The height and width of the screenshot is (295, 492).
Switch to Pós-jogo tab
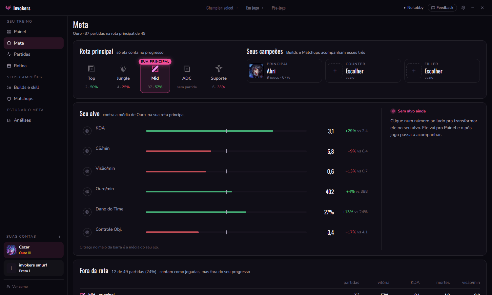(x=278, y=8)
